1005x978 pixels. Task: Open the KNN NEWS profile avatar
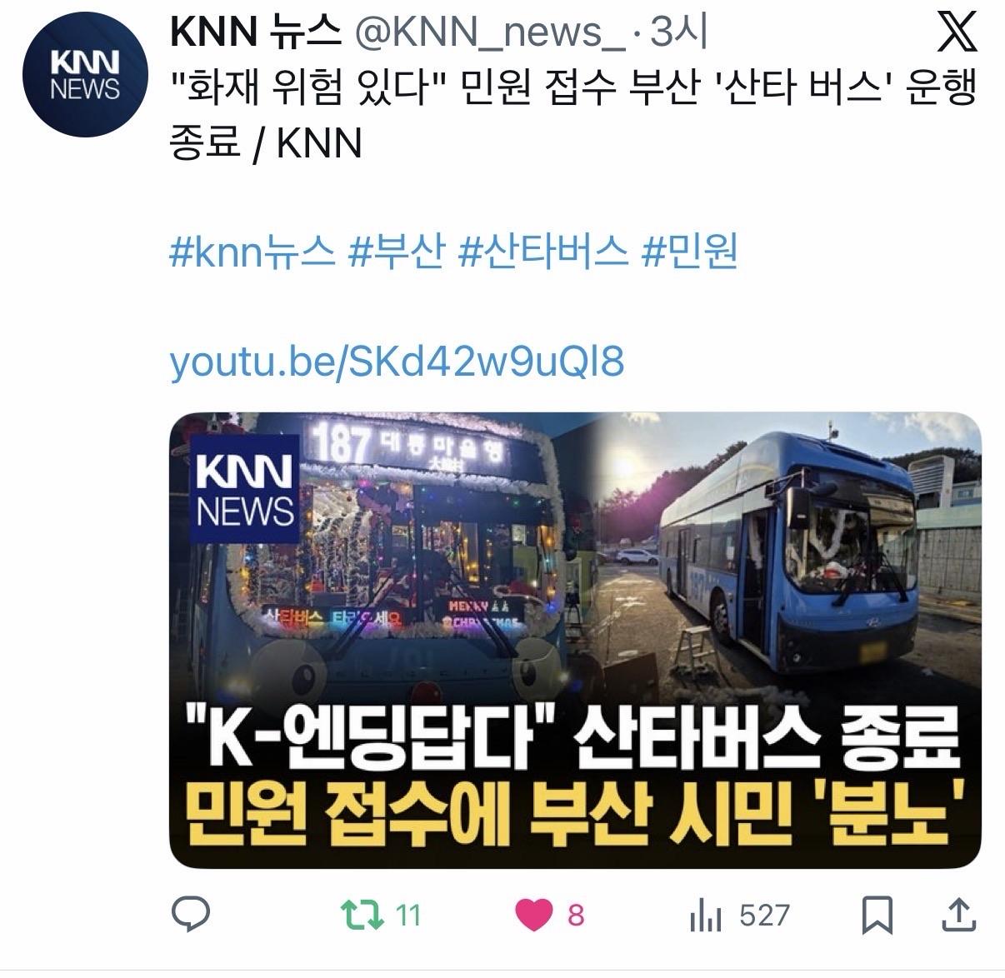pyautogui.click(x=84, y=76)
